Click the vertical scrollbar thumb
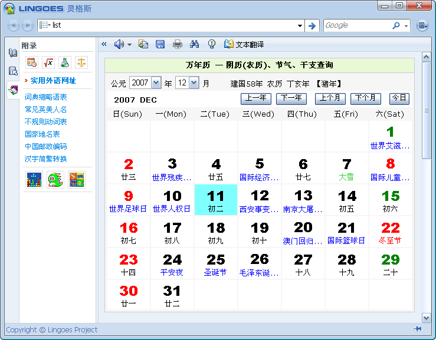Image resolution: width=436 pixels, height=340 pixels. click(x=426, y=110)
